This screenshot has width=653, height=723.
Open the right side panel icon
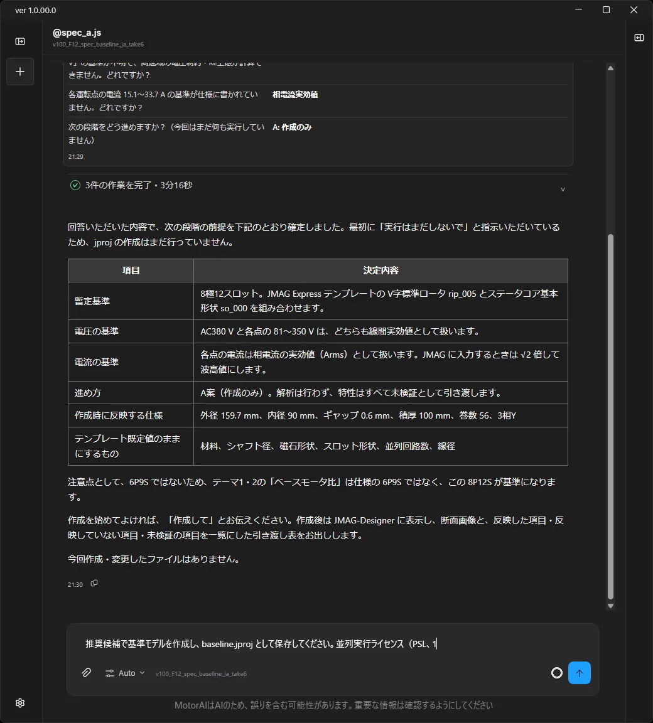pyautogui.click(x=639, y=38)
